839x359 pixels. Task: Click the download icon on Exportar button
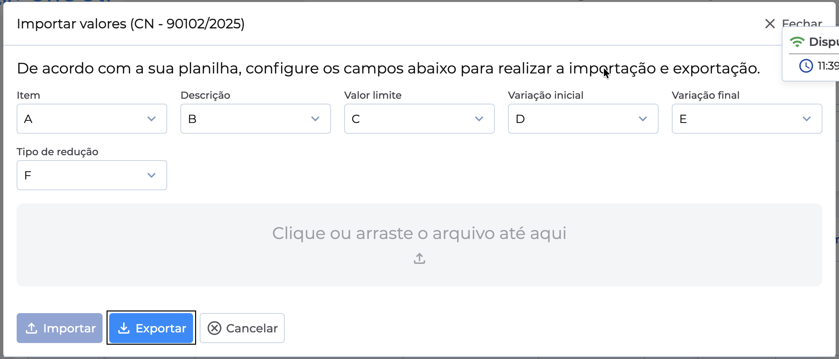click(x=124, y=328)
